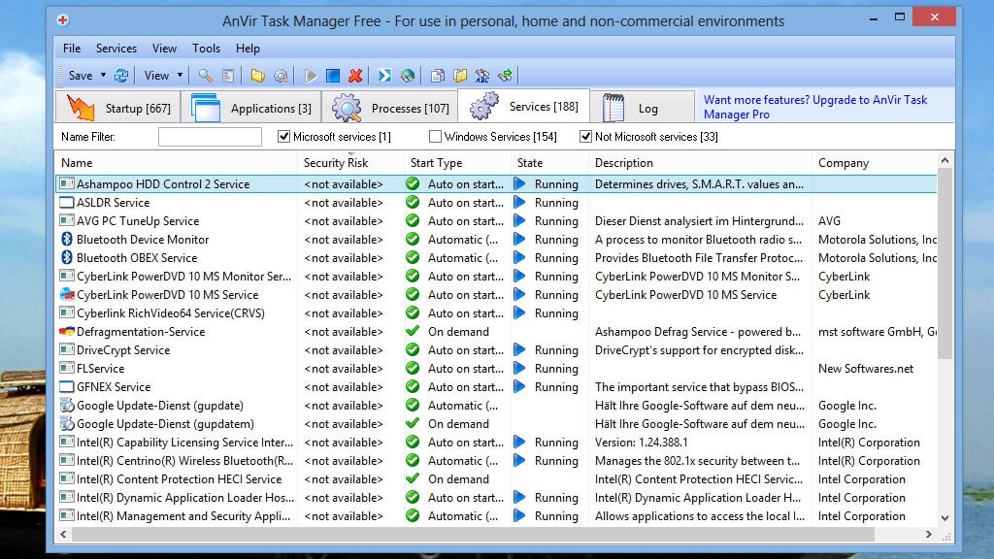The height and width of the screenshot is (559, 994).
Task: Toggle the Microsoft services [1] checkbox
Action: click(x=284, y=136)
